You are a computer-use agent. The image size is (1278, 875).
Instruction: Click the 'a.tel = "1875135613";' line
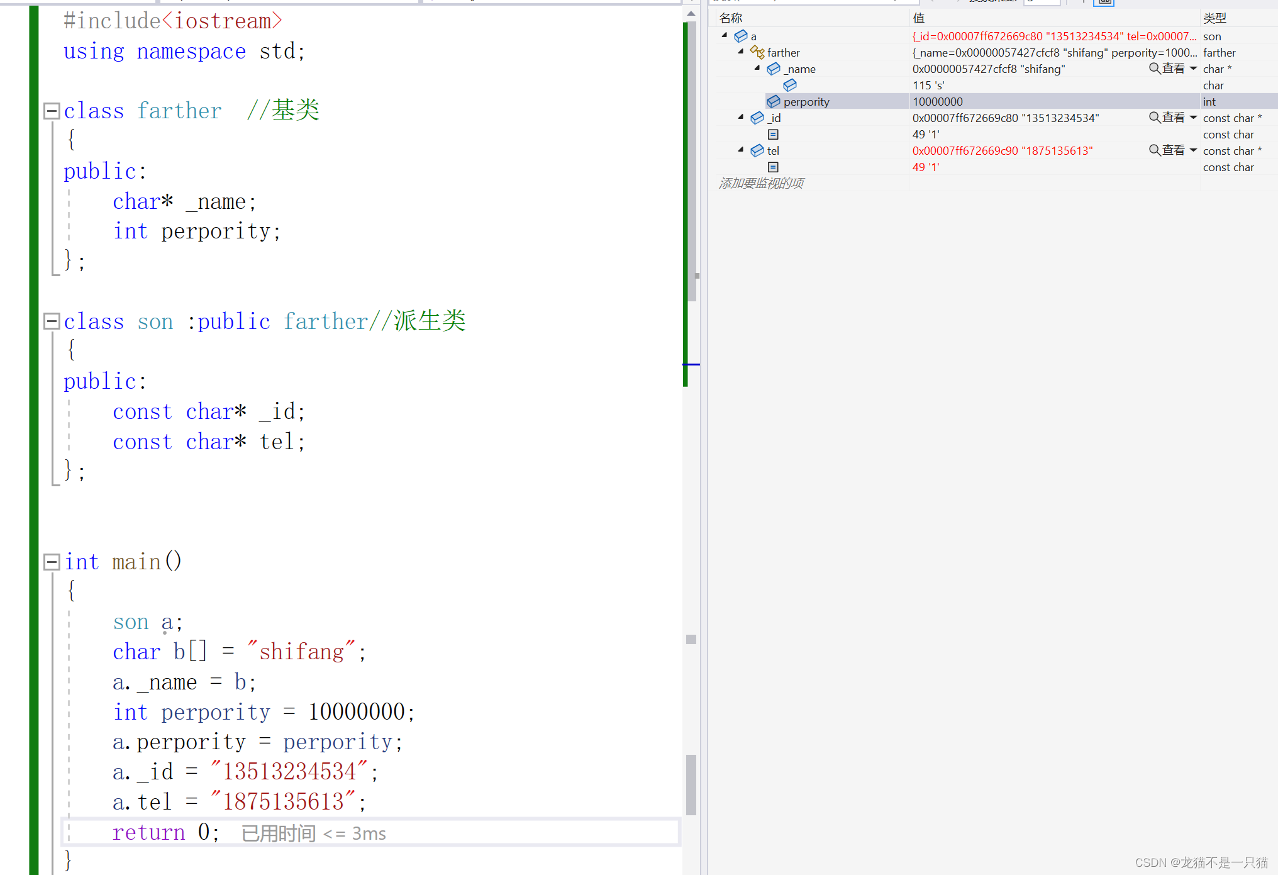point(240,802)
